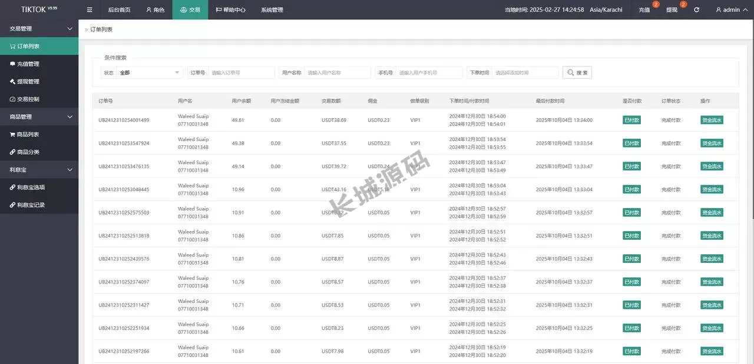The height and width of the screenshot is (364, 754).
Task: Click the refresh icon in top bar
Action: point(697,10)
